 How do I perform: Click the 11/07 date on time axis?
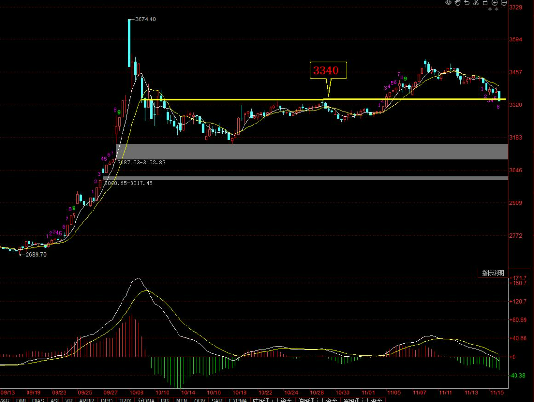(420, 393)
